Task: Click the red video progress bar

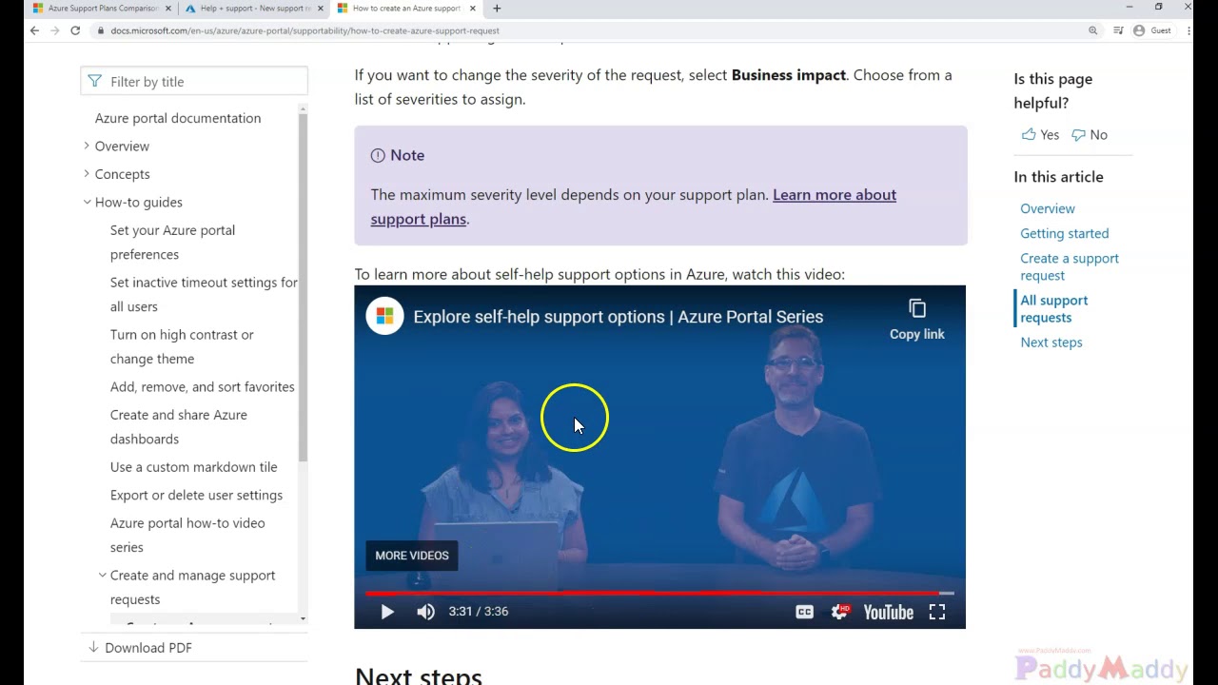Action: point(659,593)
